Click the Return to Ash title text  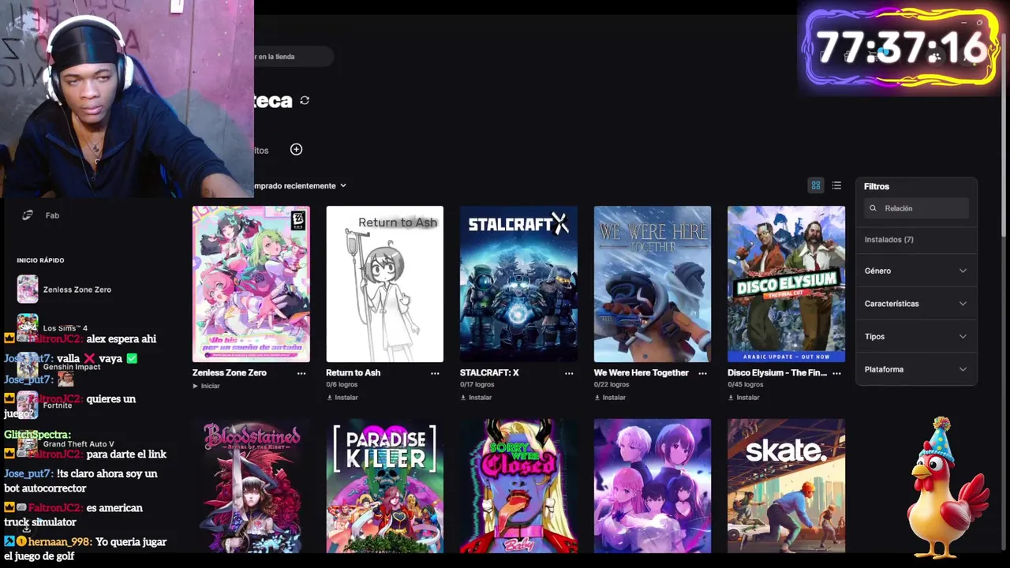tap(353, 373)
